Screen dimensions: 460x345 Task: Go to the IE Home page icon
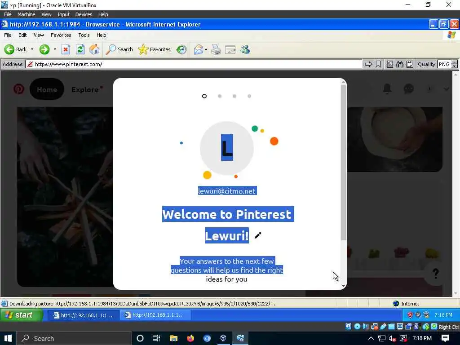point(94,49)
